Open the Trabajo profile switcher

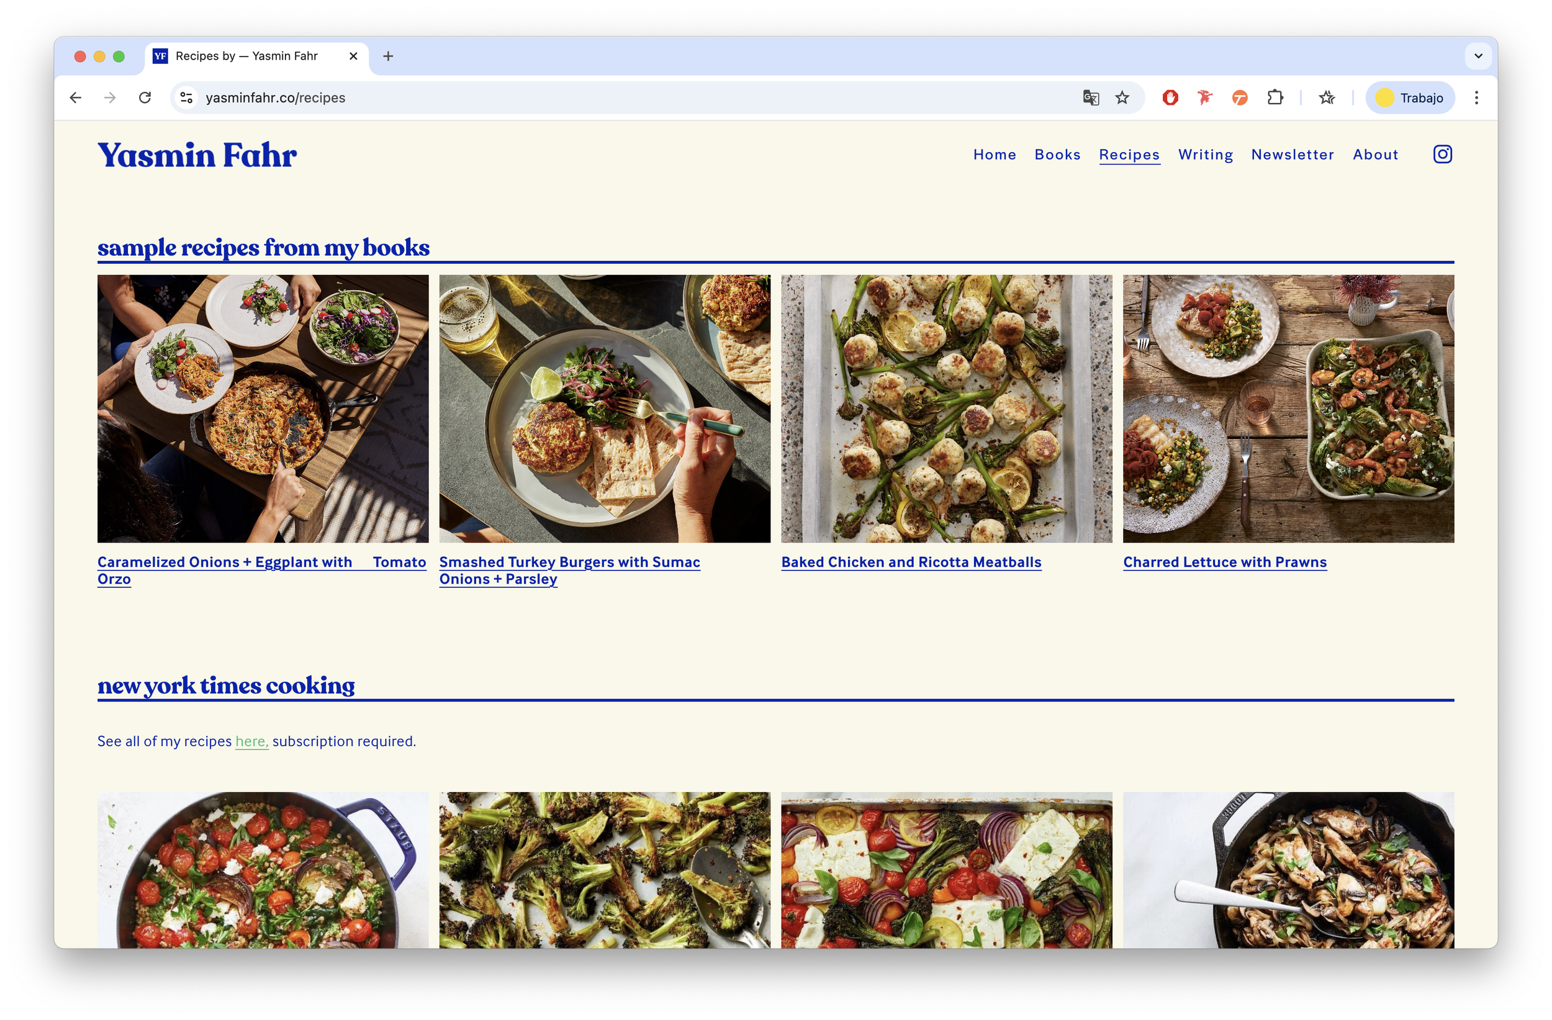point(1410,98)
